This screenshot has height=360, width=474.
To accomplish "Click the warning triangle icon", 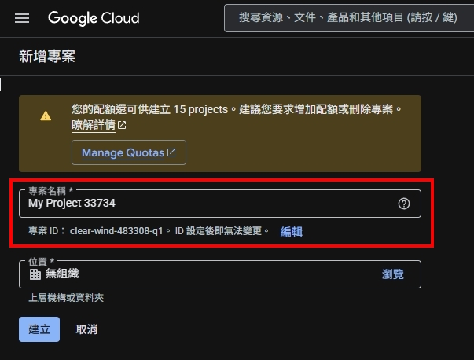I will click(46, 116).
